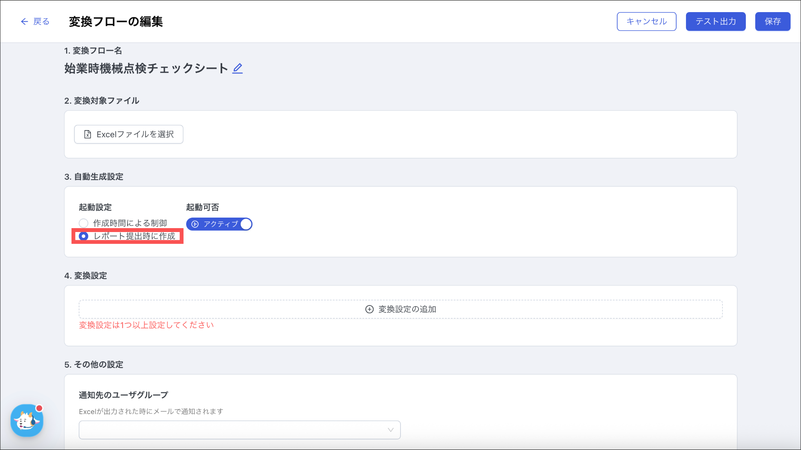The width and height of the screenshot is (801, 450).
Task: Click the play icon inside アクティブ toggle
Action: pos(195,224)
